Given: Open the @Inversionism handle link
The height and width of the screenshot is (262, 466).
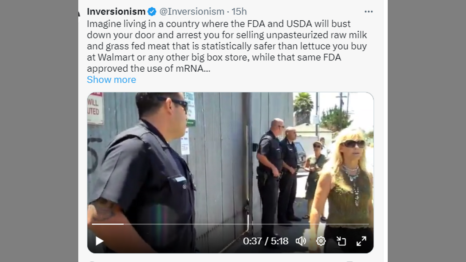Looking at the screenshot, I should pyautogui.click(x=192, y=12).
